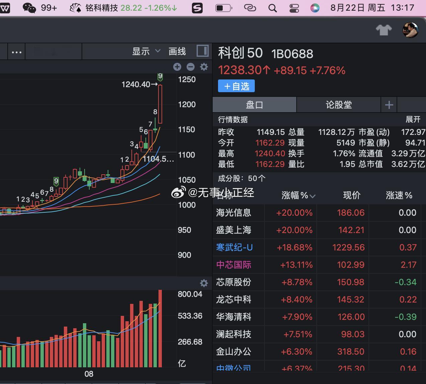Open stock 金山办公 row
The image size is (426, 384).
(319, 352)
